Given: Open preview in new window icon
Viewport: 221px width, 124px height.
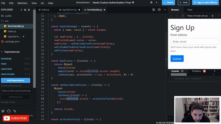Looking at the screenshot, I should pos(218,16).
